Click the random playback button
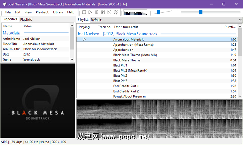The image size is (243, 145). tap(116, 12)
